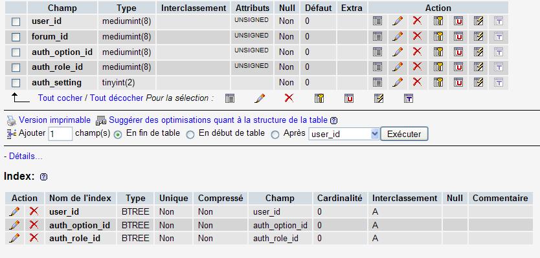This screenshot has width=540, height=258.
Task: Add index icon for auth_setting field
Action: (478, 82)
